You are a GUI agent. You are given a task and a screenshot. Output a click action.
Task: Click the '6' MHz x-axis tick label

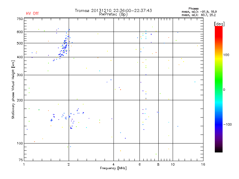point(140,164)
